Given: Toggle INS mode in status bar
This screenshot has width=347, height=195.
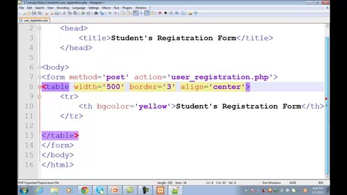Looking at the screenshot, I should (x=320, y=183).
